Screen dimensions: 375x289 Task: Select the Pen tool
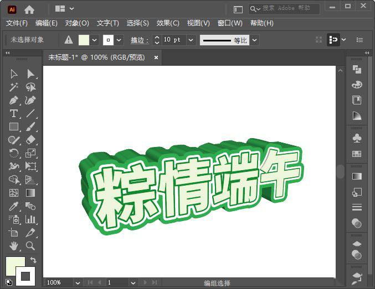click(x=14, y=101)
